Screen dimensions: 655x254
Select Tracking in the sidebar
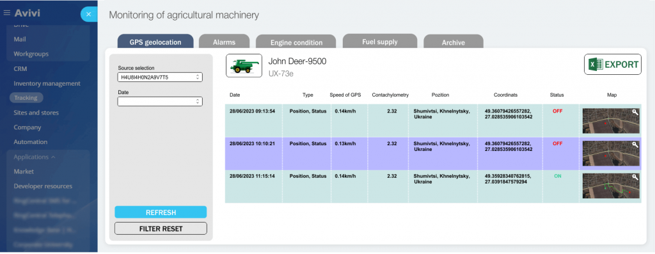26,98
